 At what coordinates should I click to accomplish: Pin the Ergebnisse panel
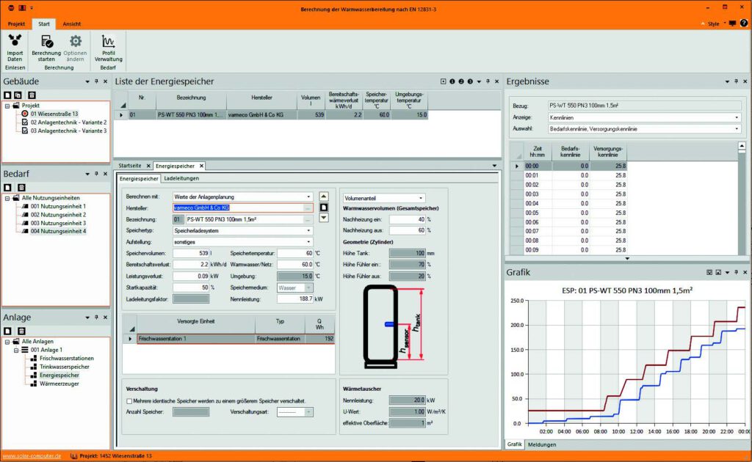click(736, 81)
